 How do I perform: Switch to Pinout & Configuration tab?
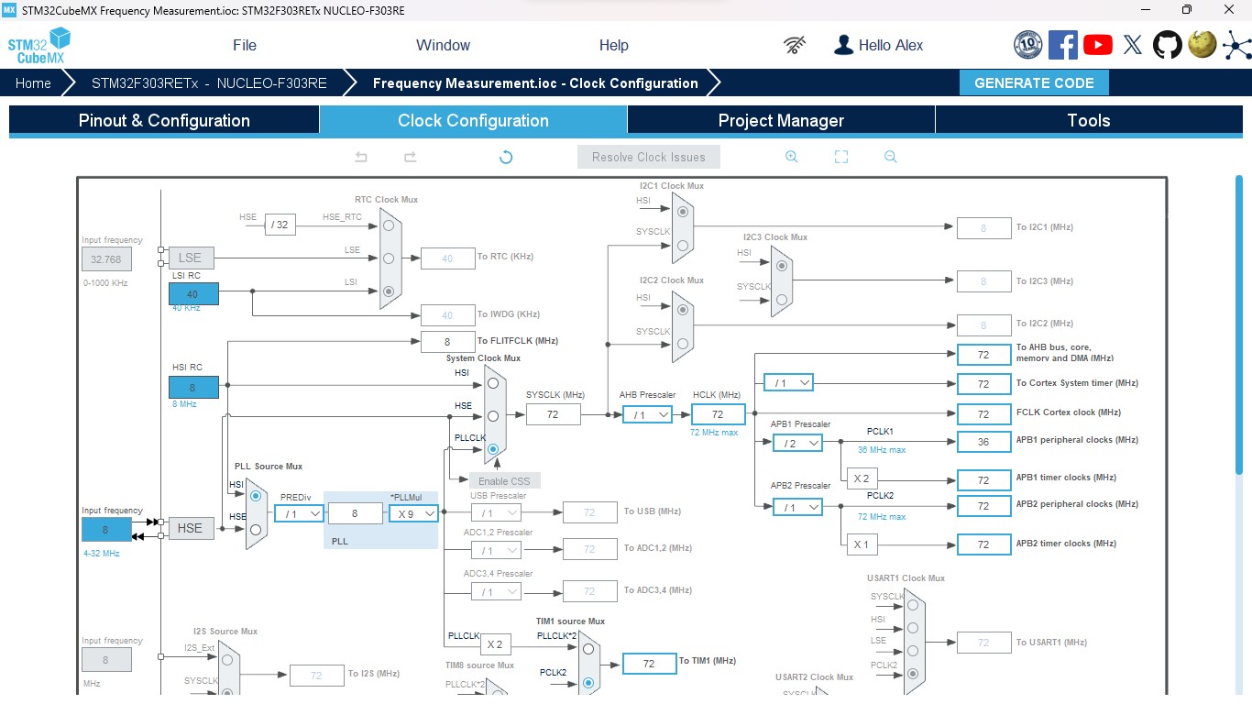(164, 120)
